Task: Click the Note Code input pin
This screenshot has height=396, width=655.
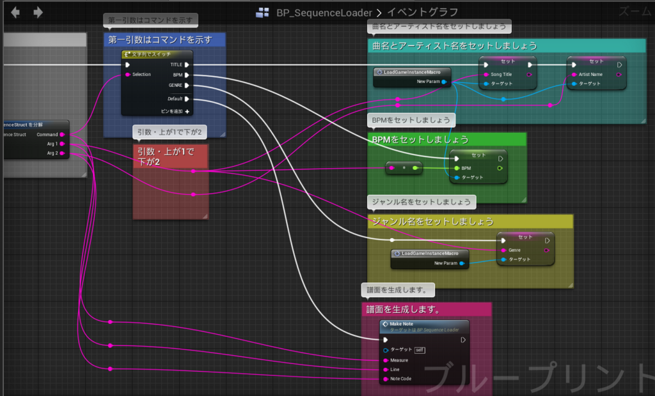Action: (x=386, y=379)
